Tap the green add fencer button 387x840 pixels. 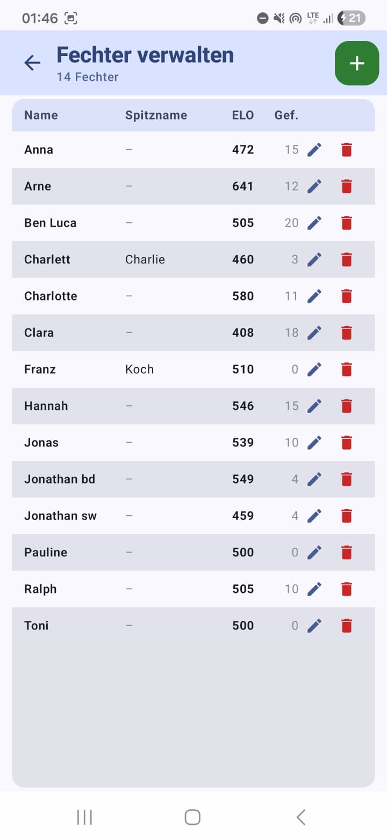(357, 63)
